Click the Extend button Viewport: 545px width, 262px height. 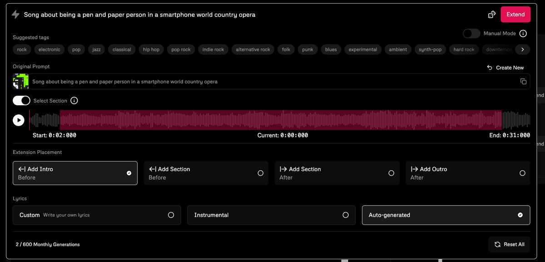click(515, 14)
